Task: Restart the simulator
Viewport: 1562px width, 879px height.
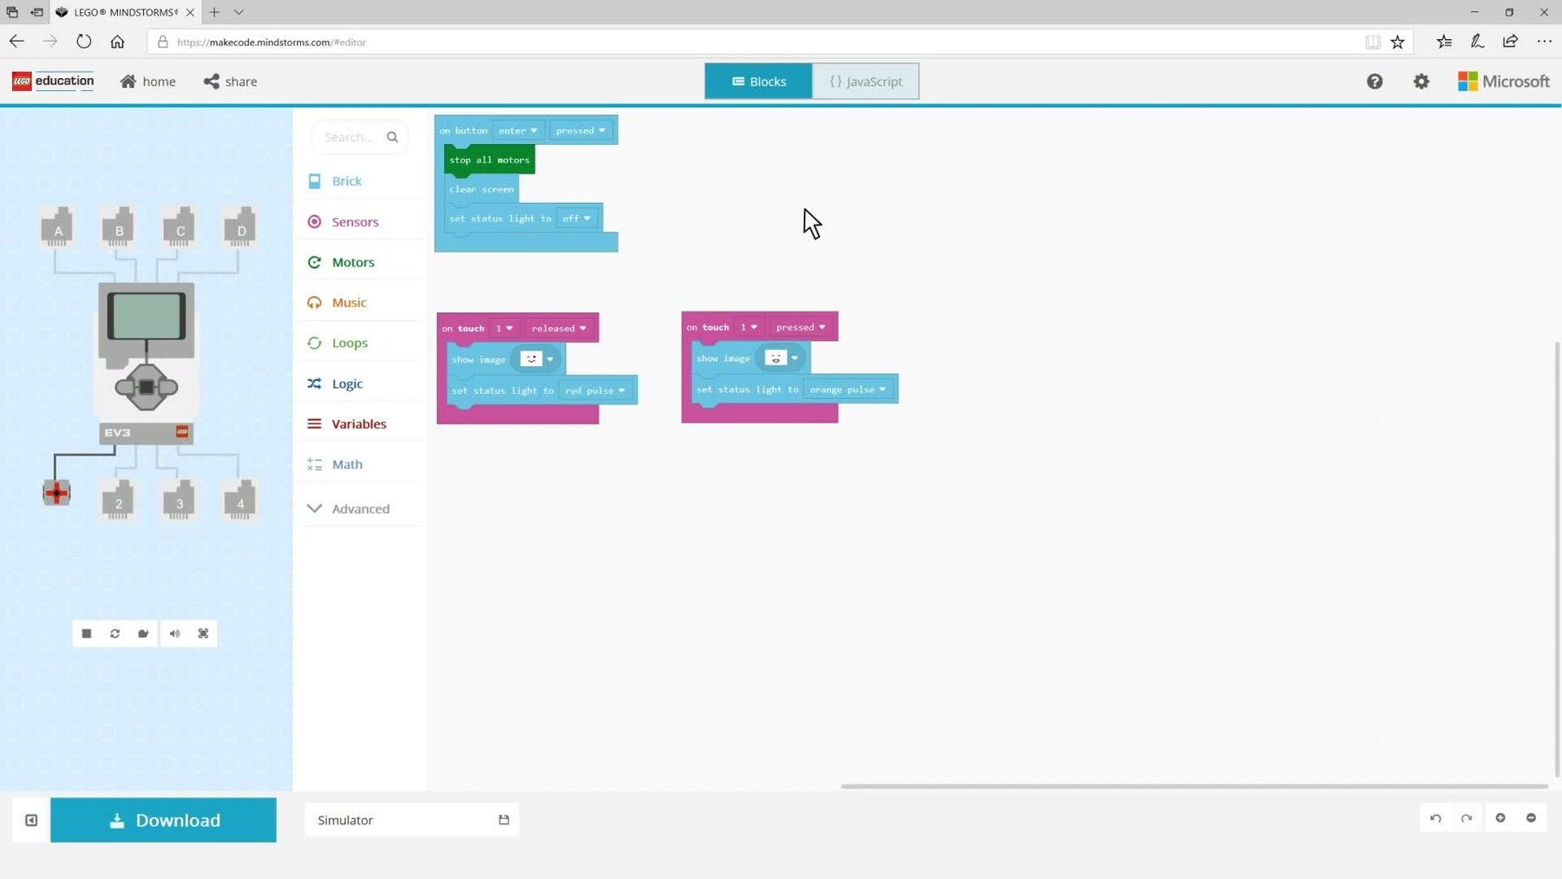Action: pos(115,633)
